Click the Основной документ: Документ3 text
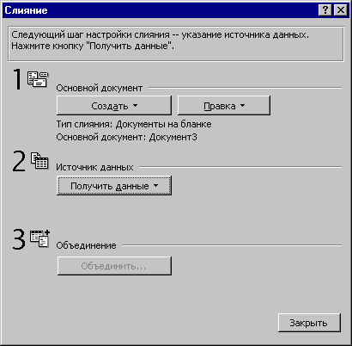 (x=126, y=137)
